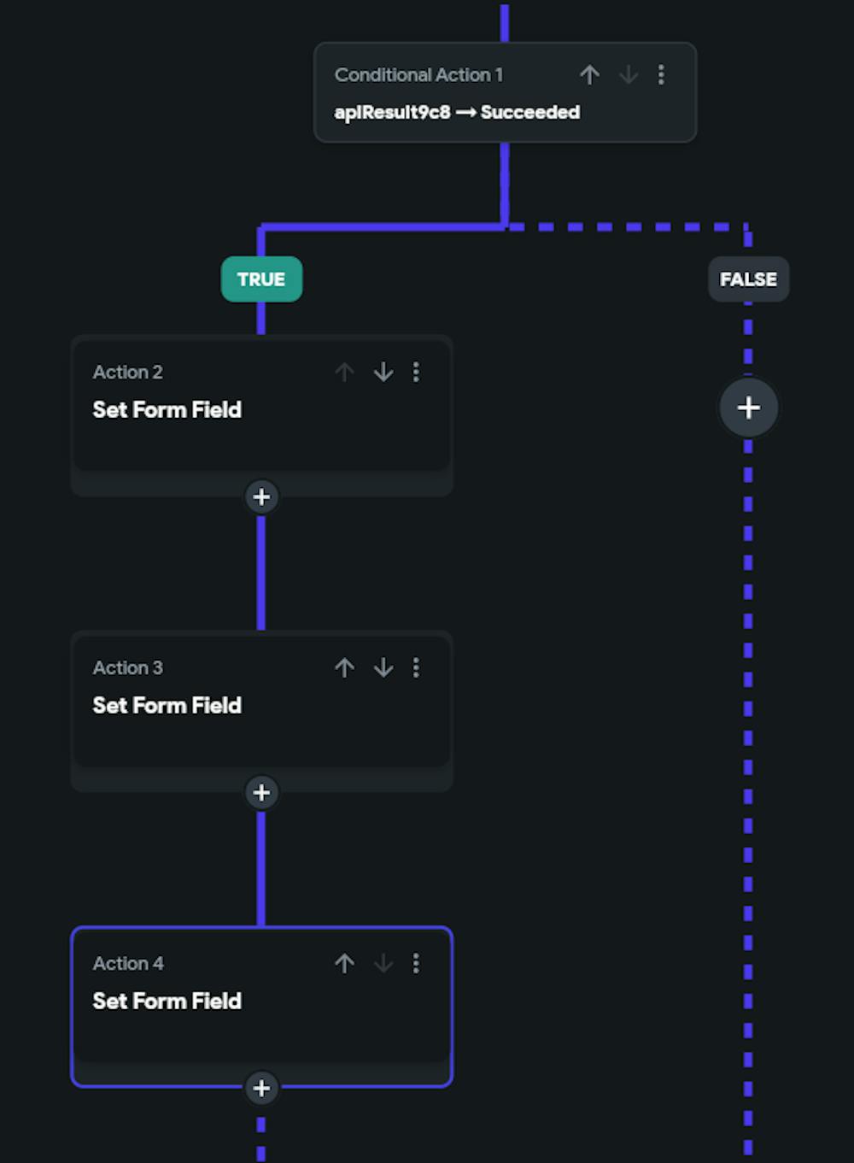This screenshot has height=1163, width=854.
Task: Move Action 3 up
Action: tap(344, 667)
